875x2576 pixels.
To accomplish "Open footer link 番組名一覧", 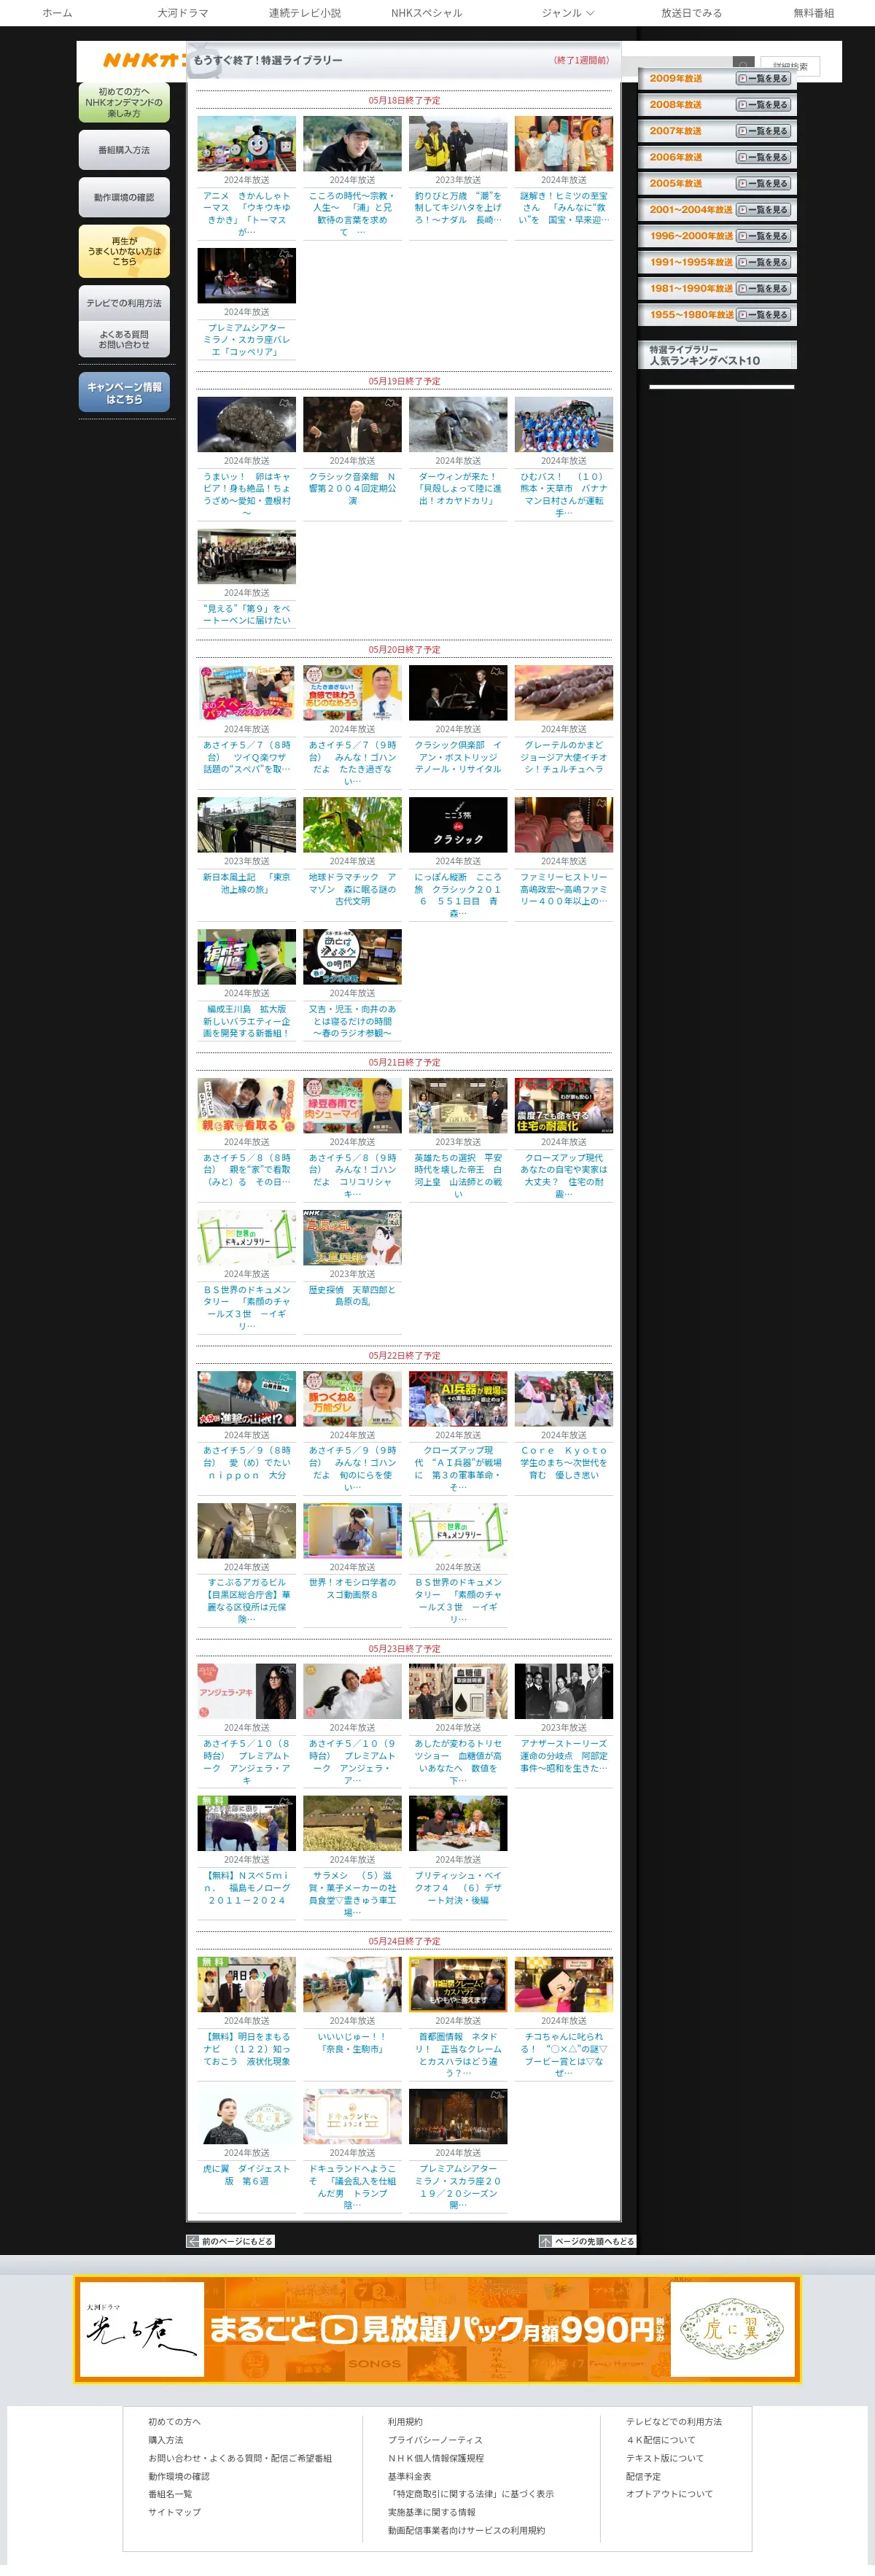I will click(170, 2494).
